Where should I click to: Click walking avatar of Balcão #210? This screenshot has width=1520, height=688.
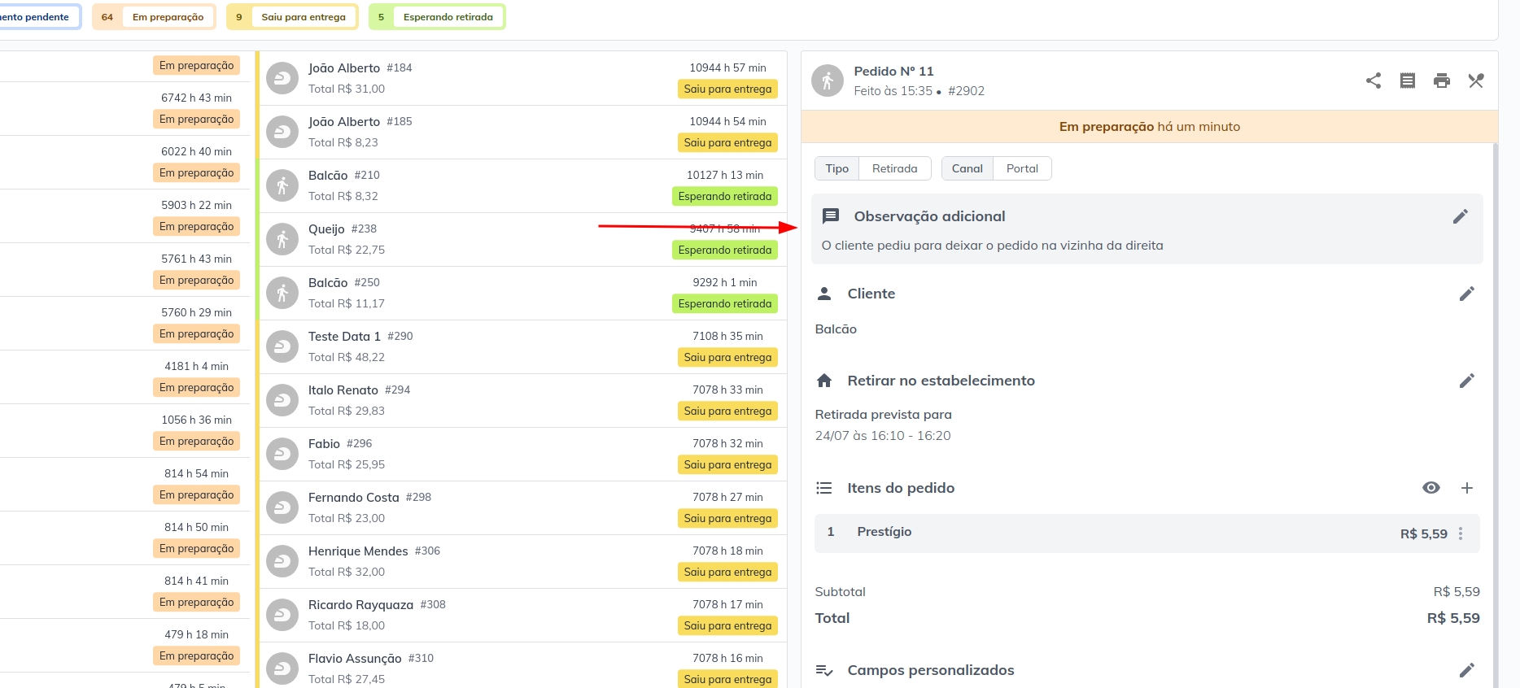(x=282, y=185)
